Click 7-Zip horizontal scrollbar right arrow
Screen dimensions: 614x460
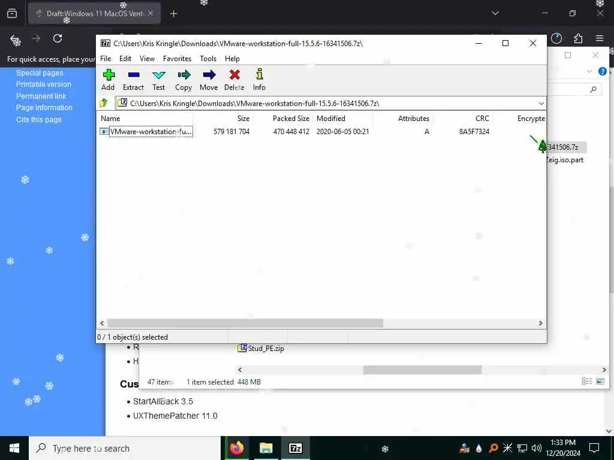[540, 323]
